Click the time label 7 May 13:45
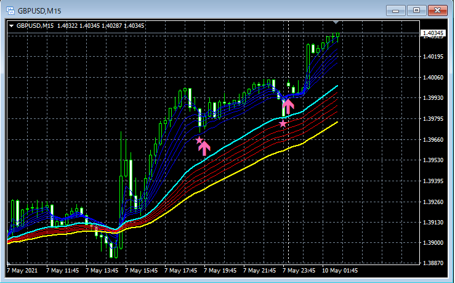455x283 pixels. pos(102,271)
